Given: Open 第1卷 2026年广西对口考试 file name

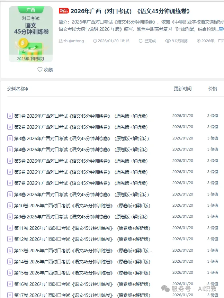Looking at the screenshot, I should coord(81,116).
